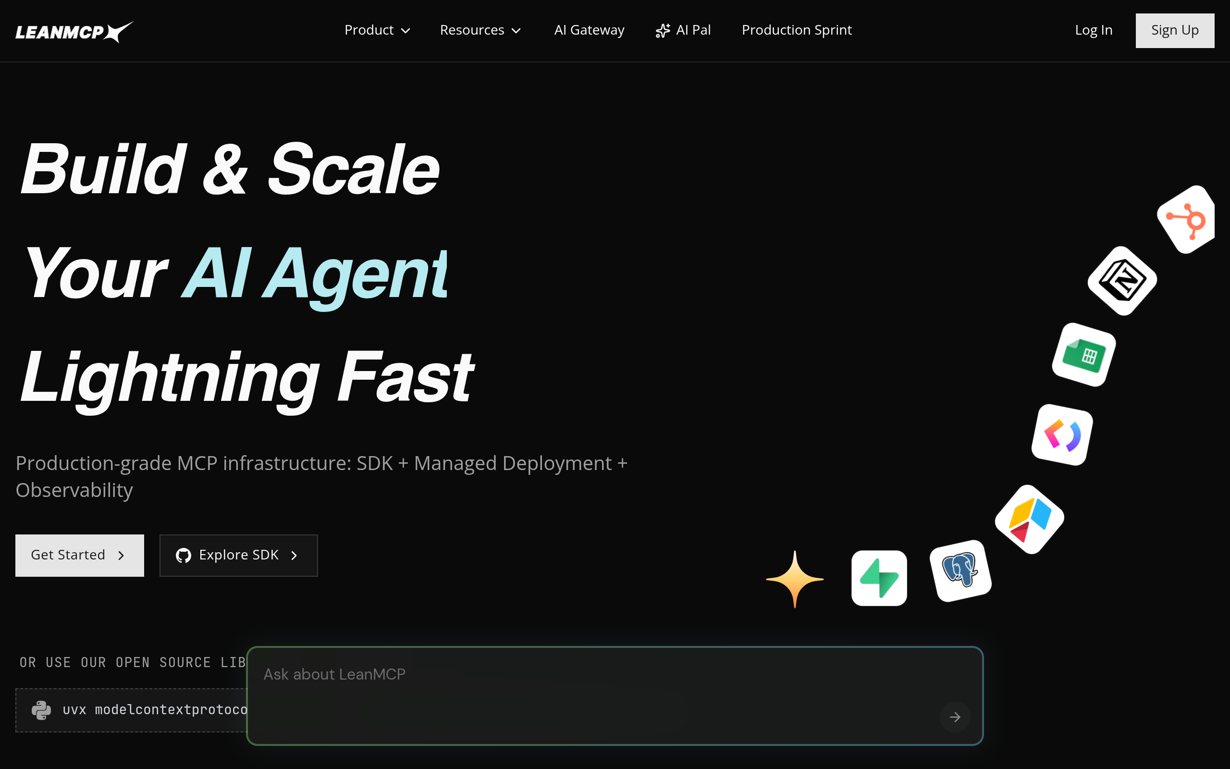Click the Google Sheets integration icon
Image resolution: width=1230 pixels, height=769 pixels.
pyautogui.click(x=1083, y=355)
